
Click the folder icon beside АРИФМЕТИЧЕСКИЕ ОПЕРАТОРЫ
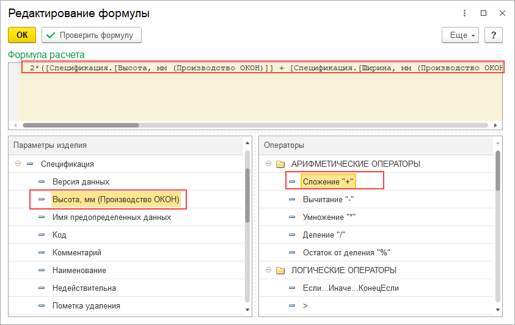(280, 164)
